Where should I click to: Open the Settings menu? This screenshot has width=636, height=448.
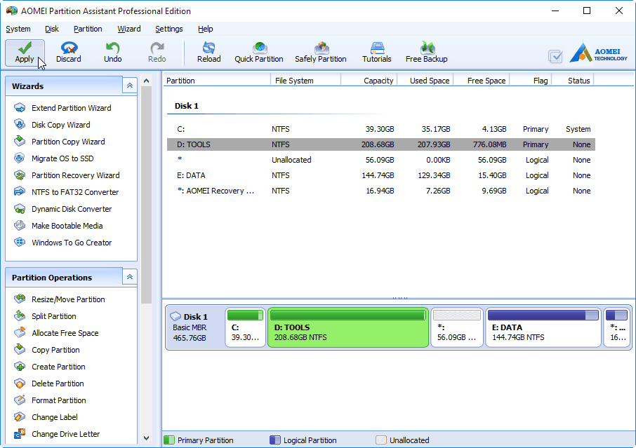click(169, 29)
